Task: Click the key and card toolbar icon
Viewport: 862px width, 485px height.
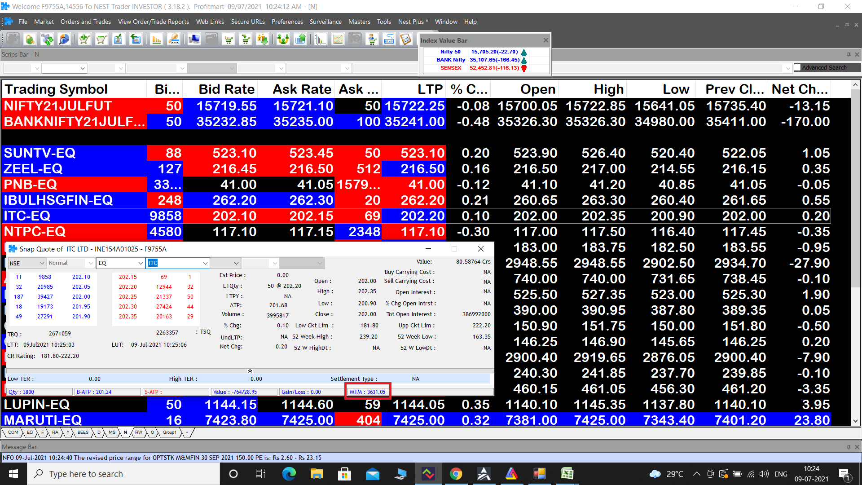Action: pyautogui.click(x=174, y=40)
